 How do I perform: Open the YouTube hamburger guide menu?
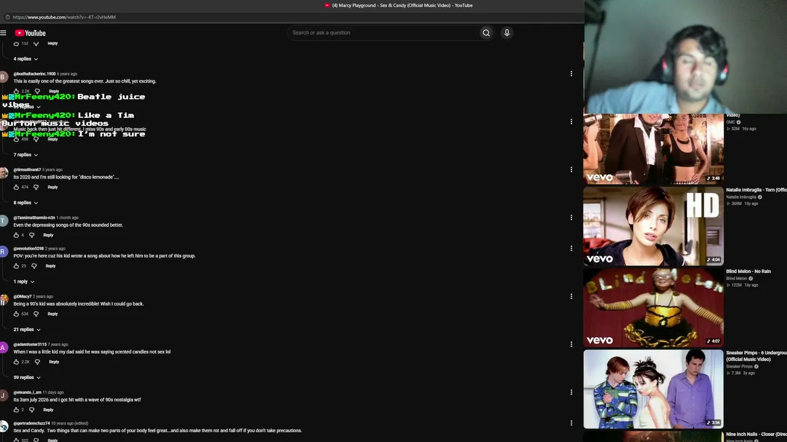[3, 33]
